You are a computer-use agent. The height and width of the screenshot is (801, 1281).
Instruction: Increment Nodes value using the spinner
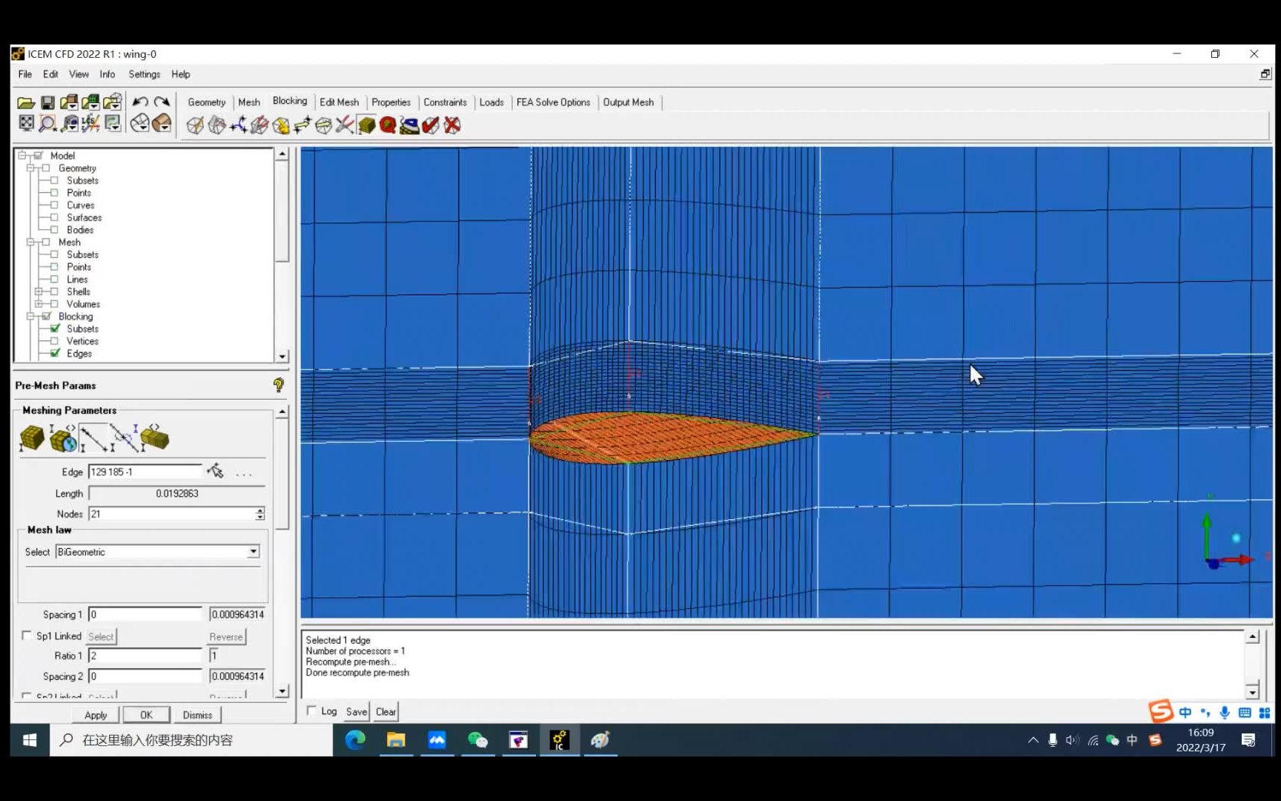click(x=259, y=510)
